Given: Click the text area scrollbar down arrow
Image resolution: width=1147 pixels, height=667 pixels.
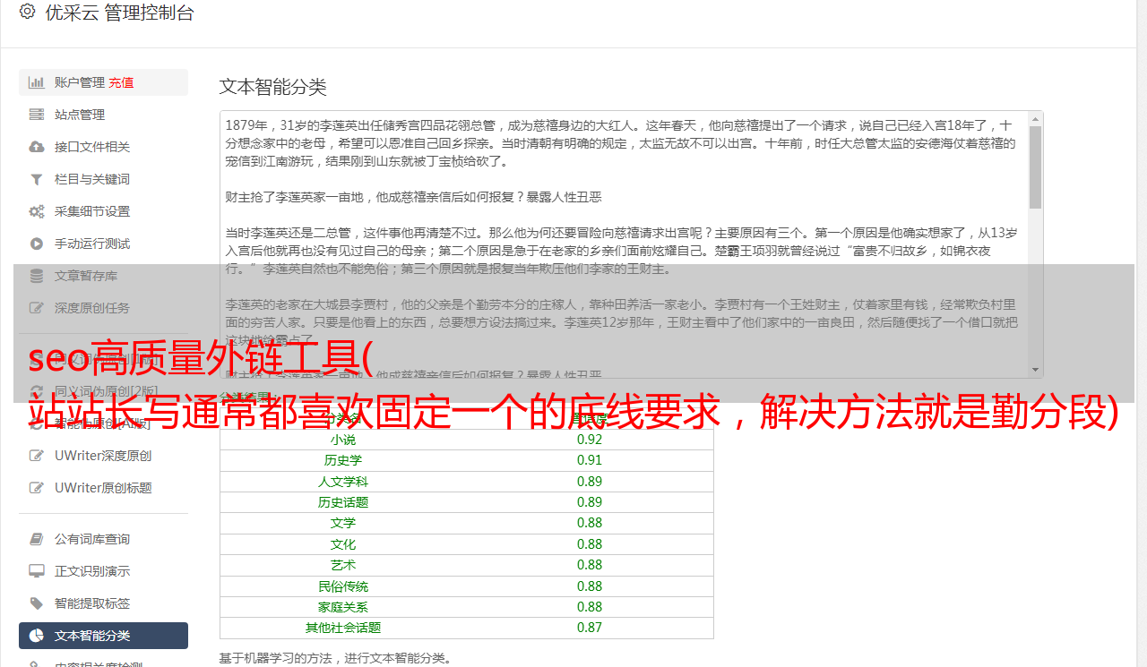Looking at the screenshot, I should pyautogui.click(x=1036, y=370).
